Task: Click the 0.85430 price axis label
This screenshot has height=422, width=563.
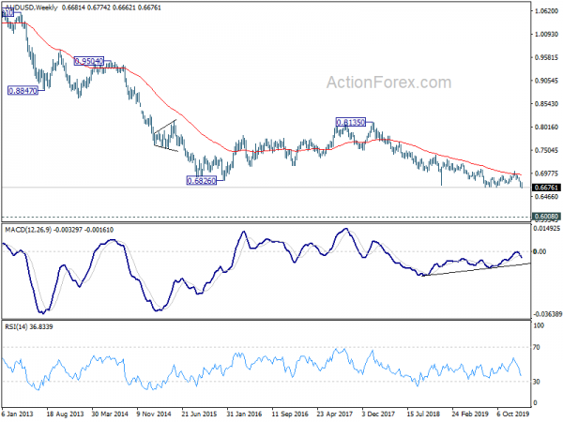Action: tap(546, 104)
